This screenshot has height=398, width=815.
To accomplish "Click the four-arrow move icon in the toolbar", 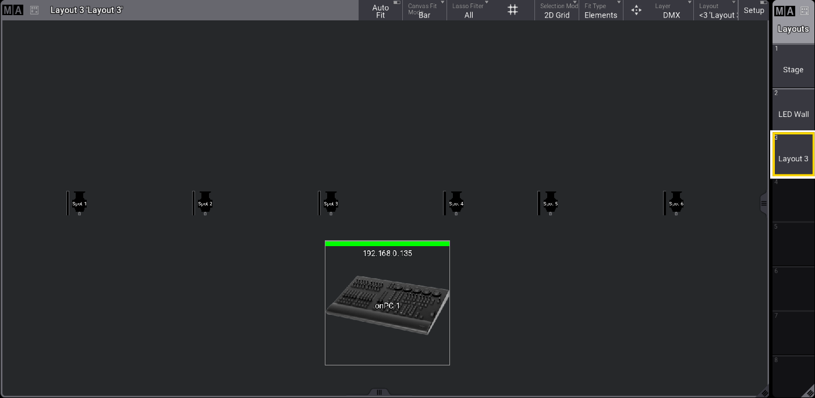I will pyautogui.click(x=636, y=10).
